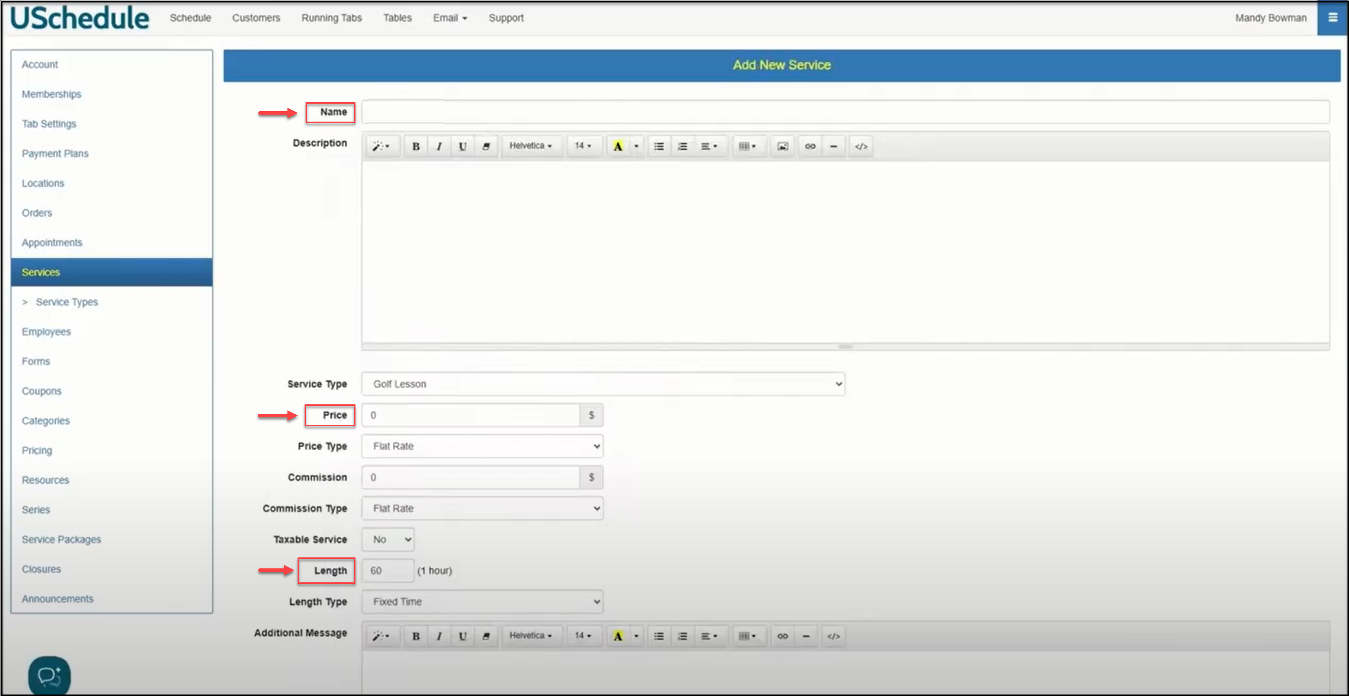This screenshot has height=696, width=1349.
Task: Click Italic icon in Description toolbar
Action: click(x=439, y=147)
